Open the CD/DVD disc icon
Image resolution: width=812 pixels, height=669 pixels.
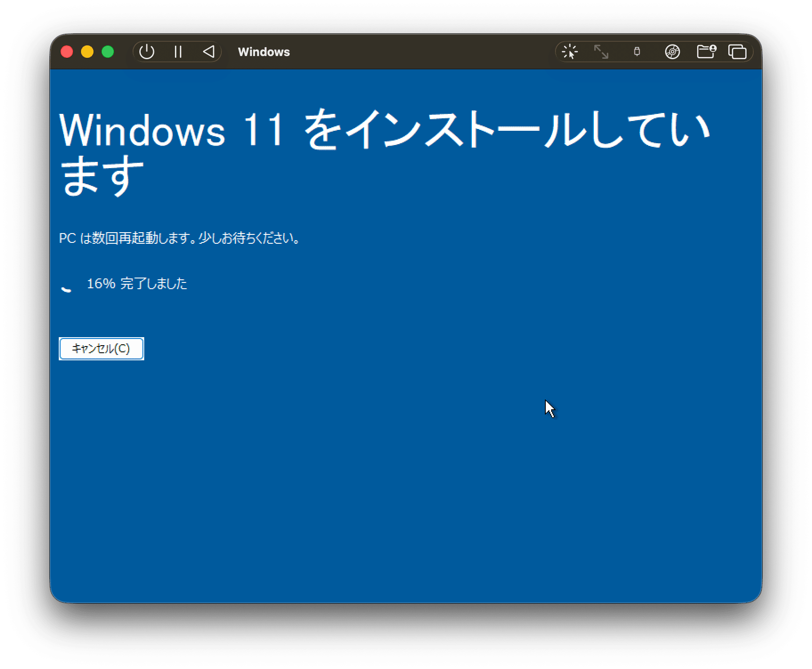pyautogui.click(x=672, y=52)
